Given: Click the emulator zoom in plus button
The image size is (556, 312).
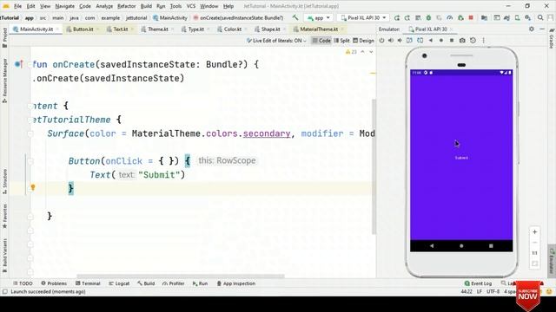Looking at the screenshot, I should [534, 232].
